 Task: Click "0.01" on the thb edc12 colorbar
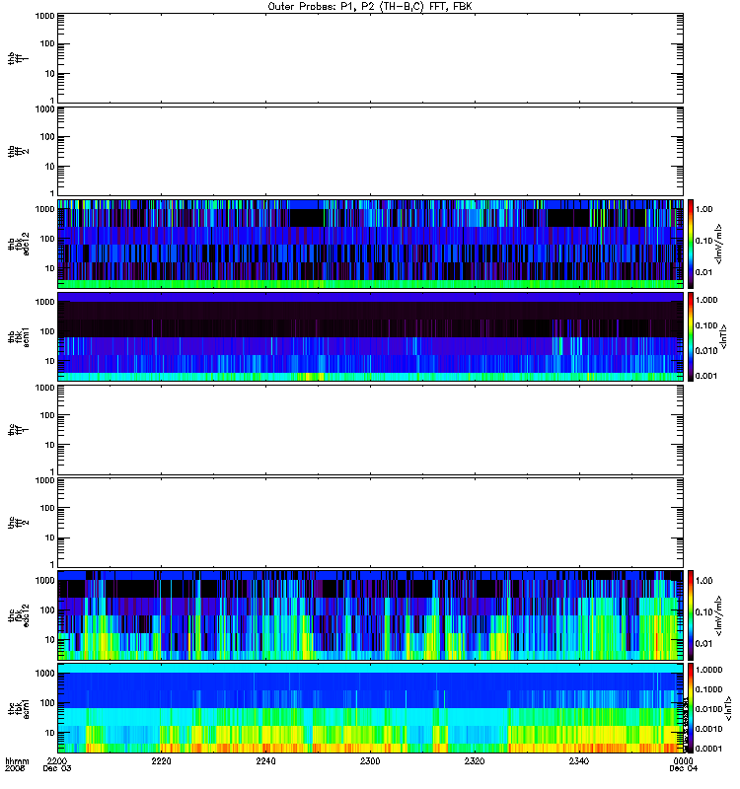coord(703,272)
